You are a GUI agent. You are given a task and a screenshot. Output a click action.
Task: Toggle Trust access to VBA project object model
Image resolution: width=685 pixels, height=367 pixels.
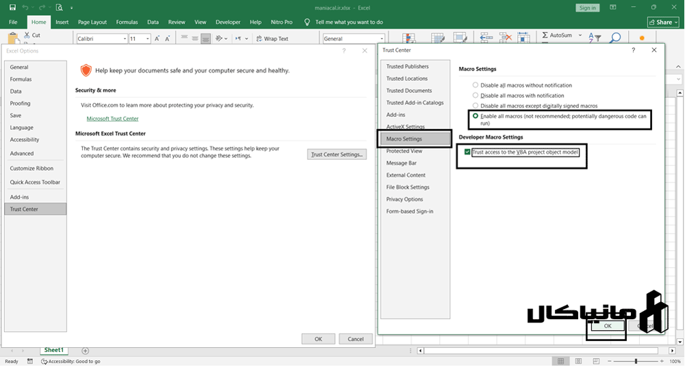(467, 152)
